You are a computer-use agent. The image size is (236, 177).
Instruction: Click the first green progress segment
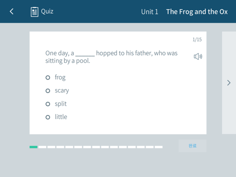33,147
